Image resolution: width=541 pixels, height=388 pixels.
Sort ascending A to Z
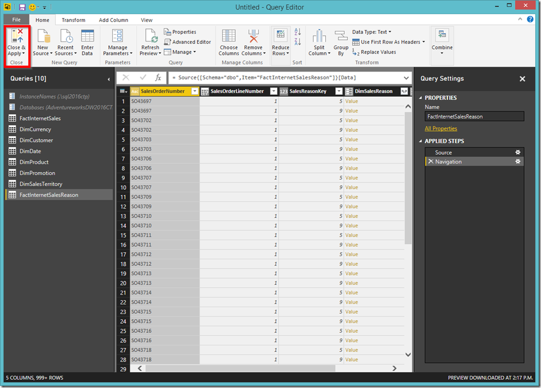coord(297,32)
